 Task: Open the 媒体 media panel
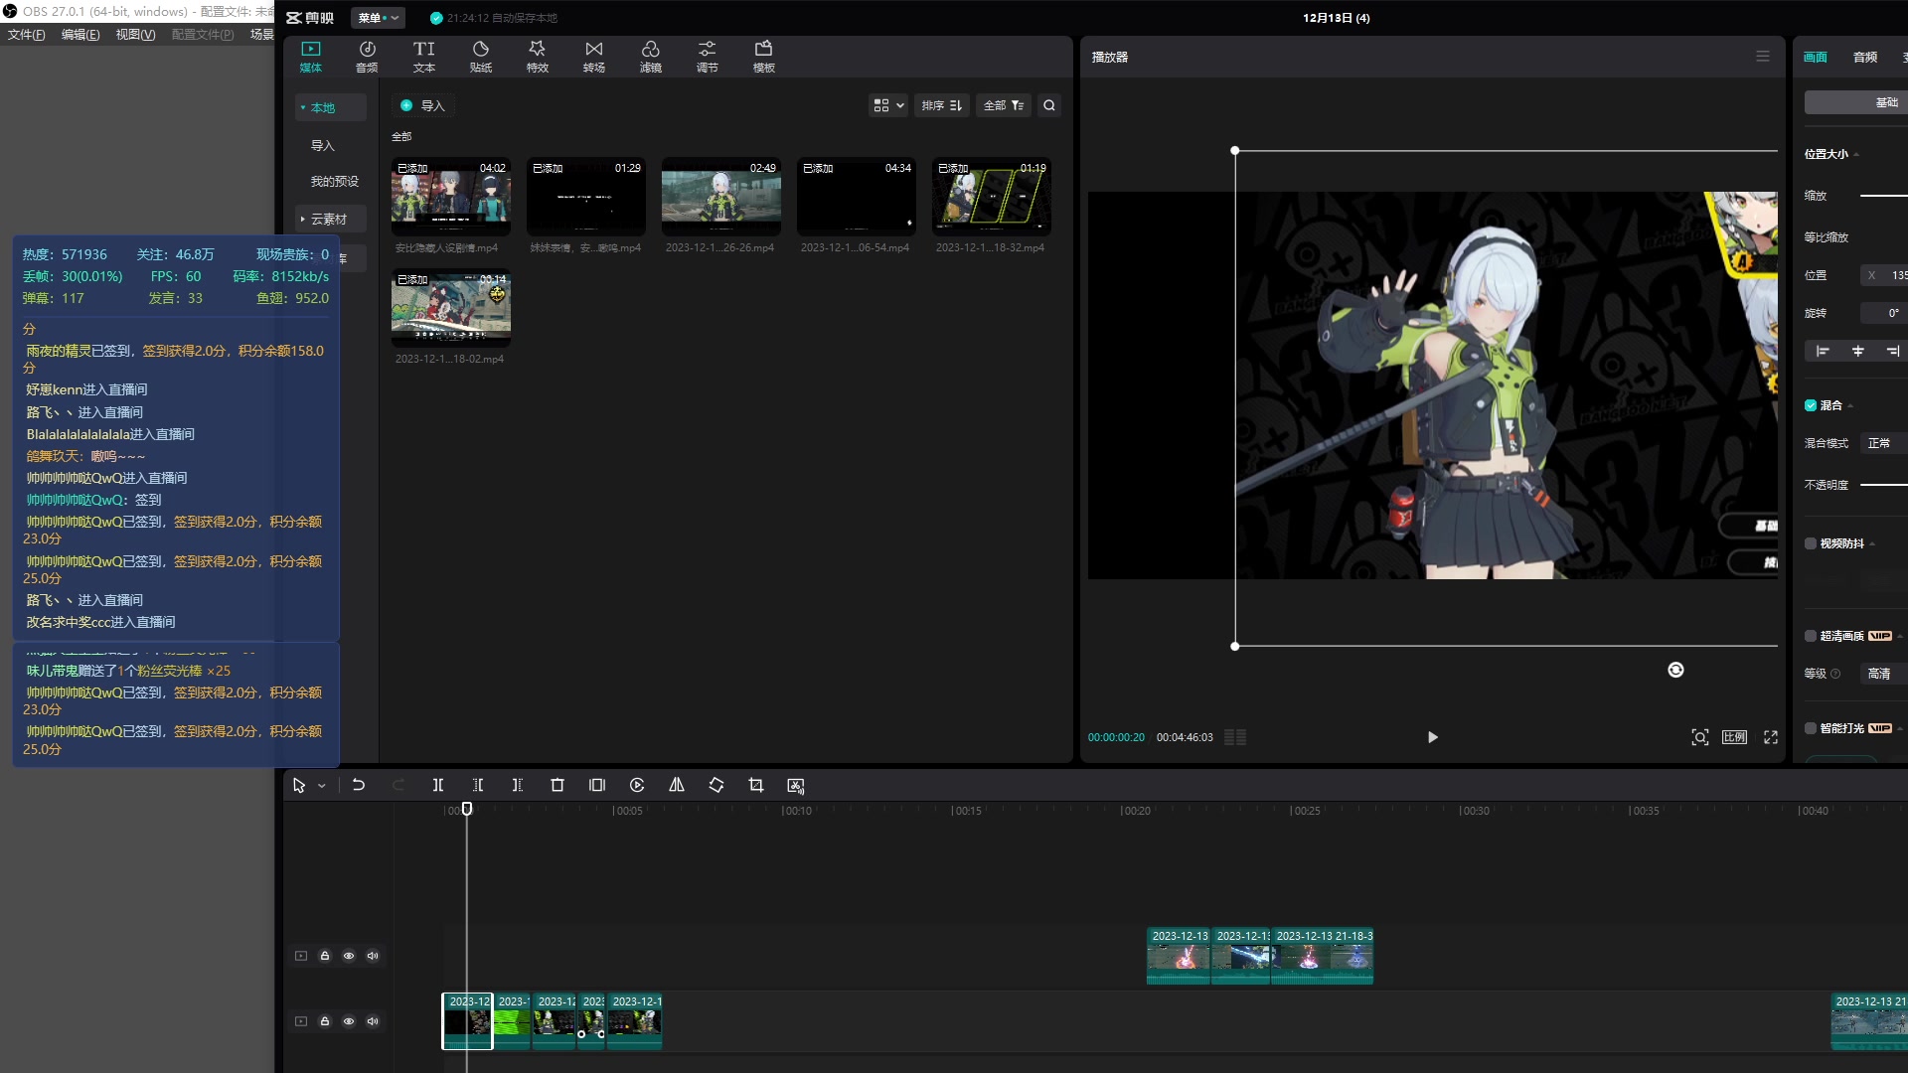pyautogui.click(x=311, y=57)
